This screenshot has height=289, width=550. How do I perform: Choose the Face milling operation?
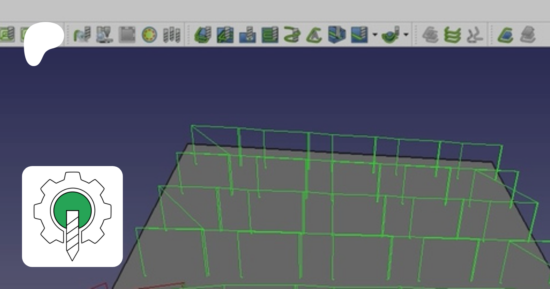click(270, 34)
